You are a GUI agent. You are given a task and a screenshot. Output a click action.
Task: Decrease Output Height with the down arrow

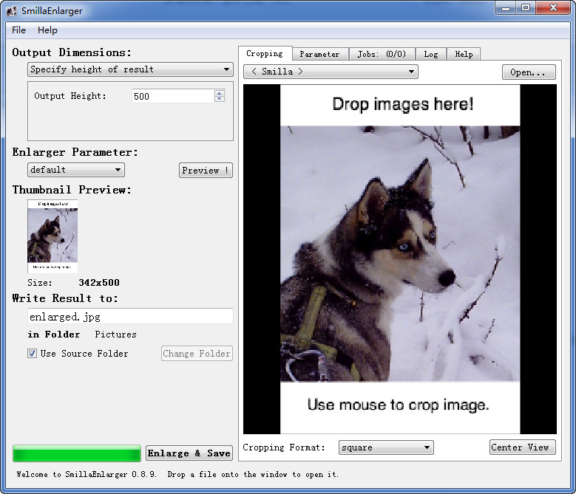[219, 99]
